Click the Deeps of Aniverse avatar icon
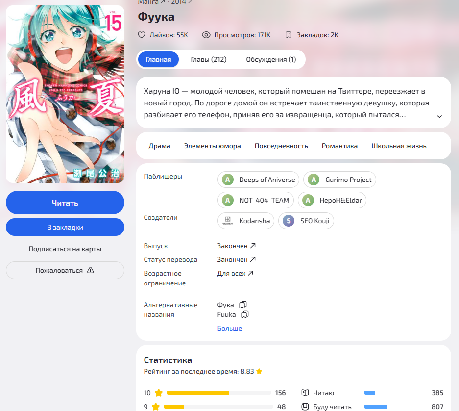The width and height of the screenshot is (459, 411). pos(228,180)
